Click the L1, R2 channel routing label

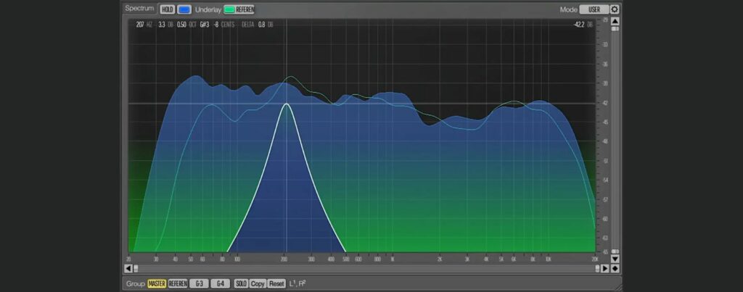coord(297,283)
